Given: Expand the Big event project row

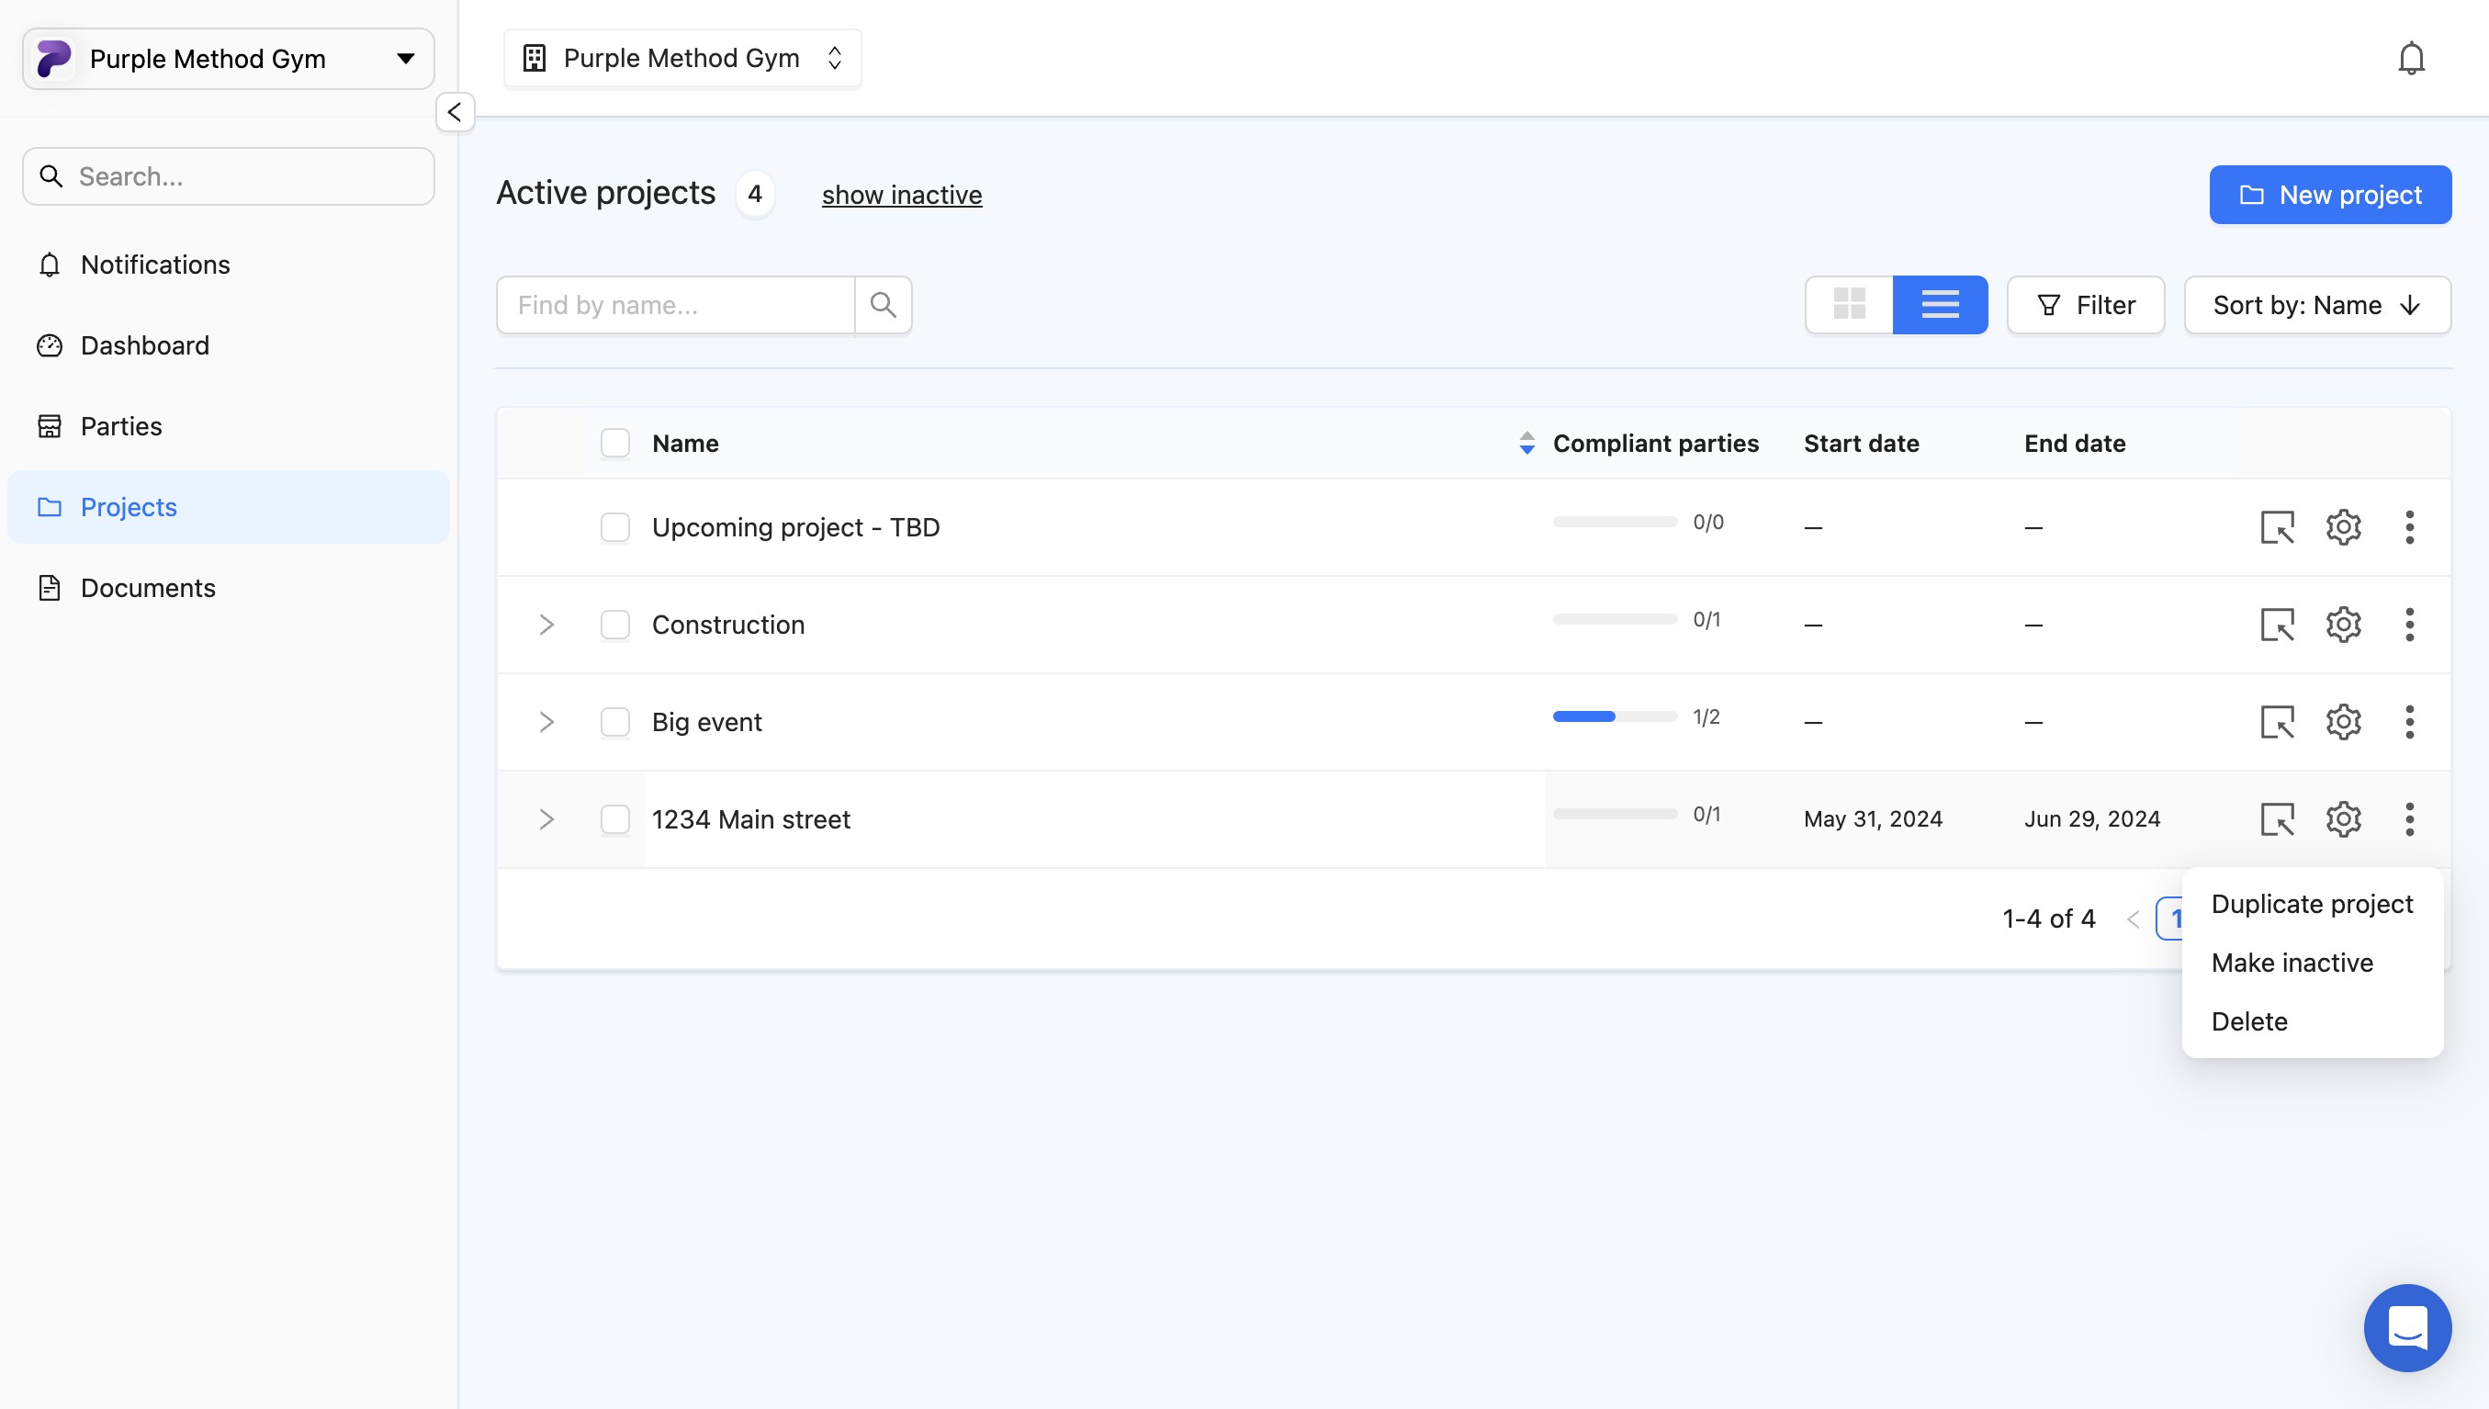Looking at the screenshot, I should [x=546, y=722].
